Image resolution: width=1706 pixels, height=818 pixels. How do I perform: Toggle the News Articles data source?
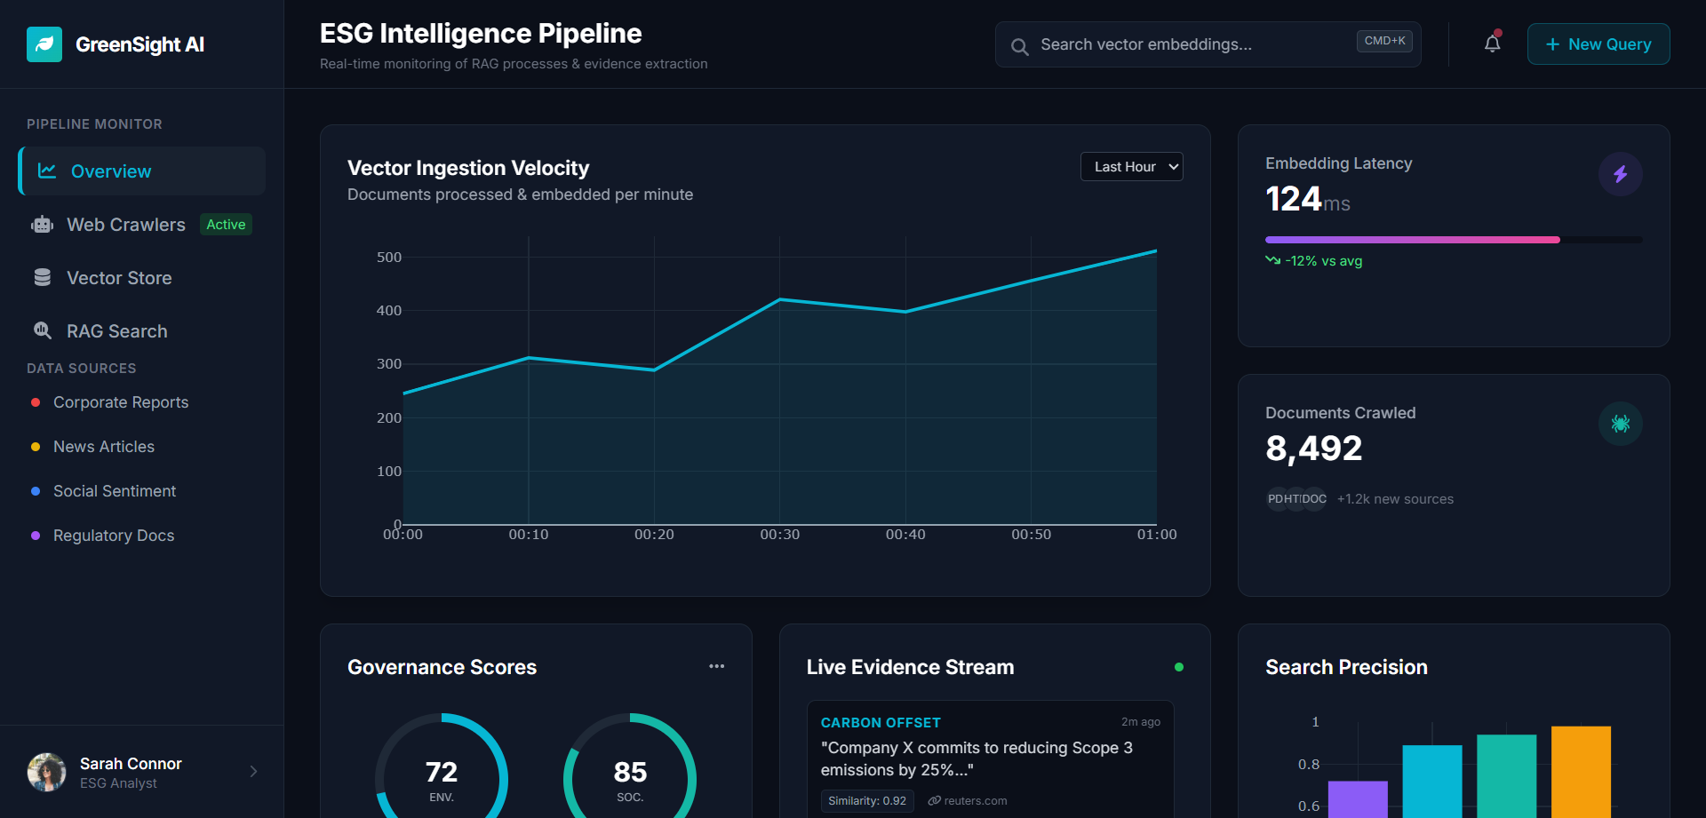(x=103, y=447)
